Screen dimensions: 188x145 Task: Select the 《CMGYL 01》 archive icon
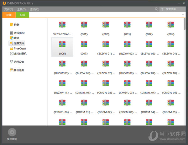84,83
